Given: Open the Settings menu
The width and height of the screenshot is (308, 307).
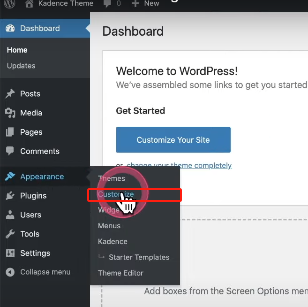Looking at the screenshot, I should pyautogui.click(x=35, y=253).
